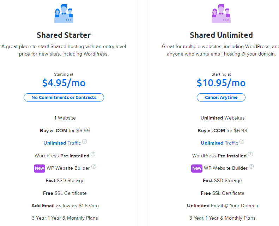This screenshot has width=279, height=226.
Task: Select the Shared Unlimited plan heading
Action: 221,35
